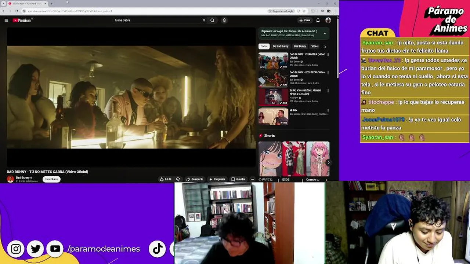Screen dimensions: 470x264
Task: Show more filter chips with right arrow
Action: [x=325, y=47]
